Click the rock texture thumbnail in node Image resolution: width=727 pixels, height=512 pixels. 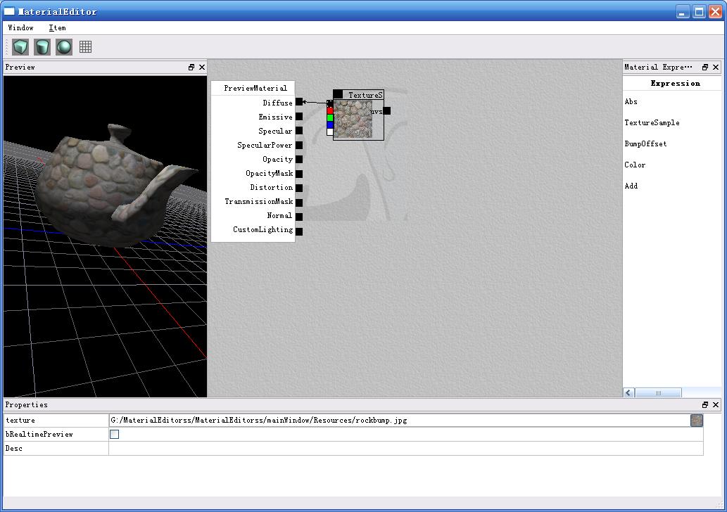coord(353,119)
